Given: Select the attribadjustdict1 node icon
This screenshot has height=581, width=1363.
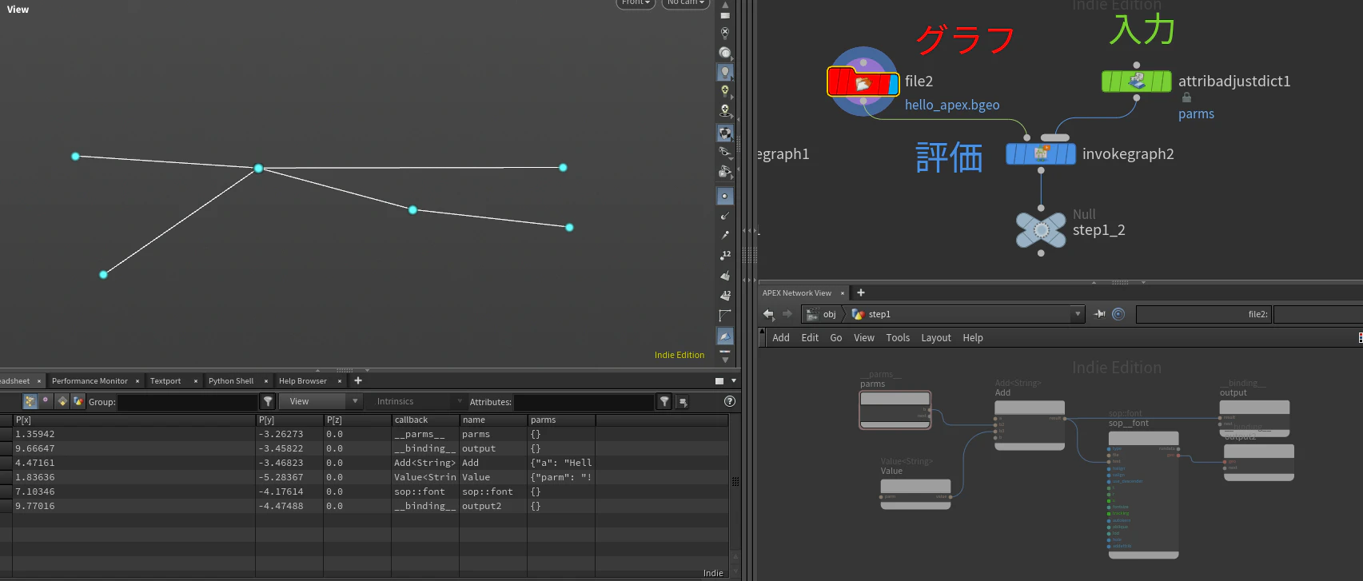Looking at the screenshot, I should [x=1137, y=81].
